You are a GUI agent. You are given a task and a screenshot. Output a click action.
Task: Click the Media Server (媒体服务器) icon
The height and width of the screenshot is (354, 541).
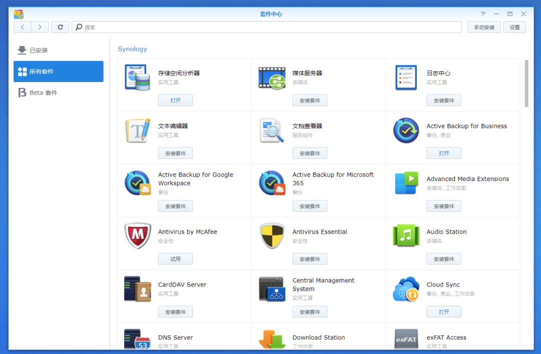272,77
